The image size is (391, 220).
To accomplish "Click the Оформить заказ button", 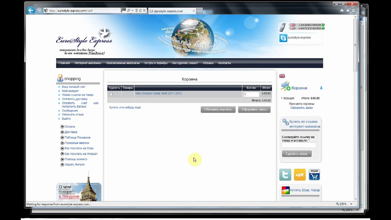I will pos(254,109).
